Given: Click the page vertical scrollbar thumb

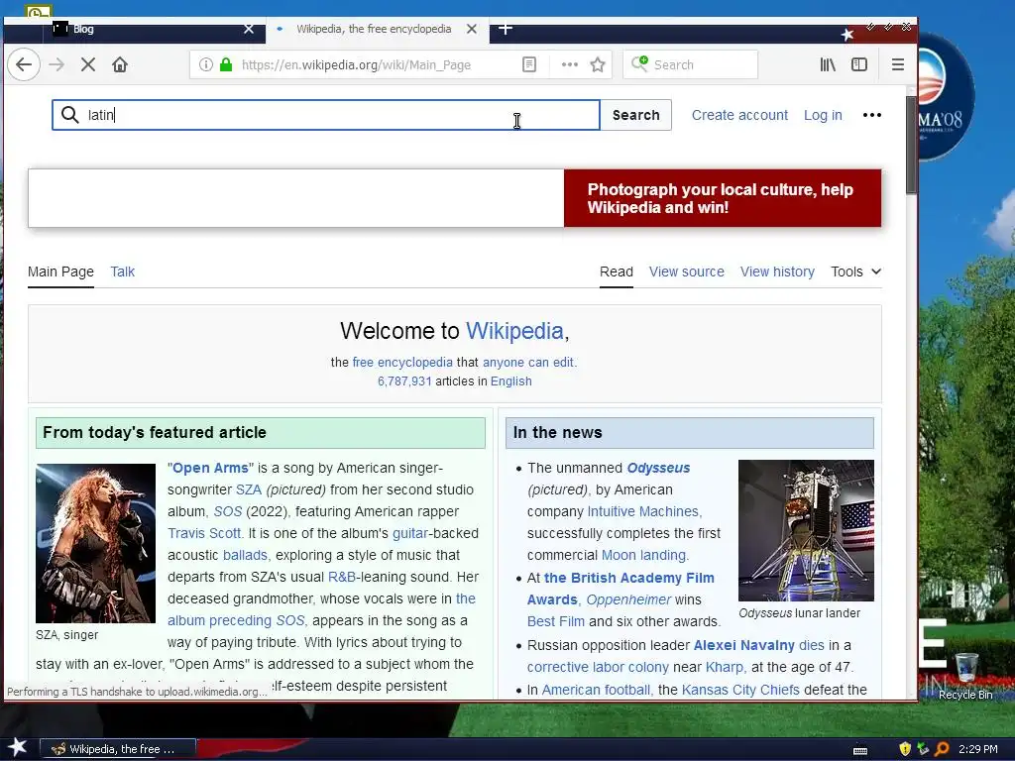Looking at the screenshot, I should (911, 146).
